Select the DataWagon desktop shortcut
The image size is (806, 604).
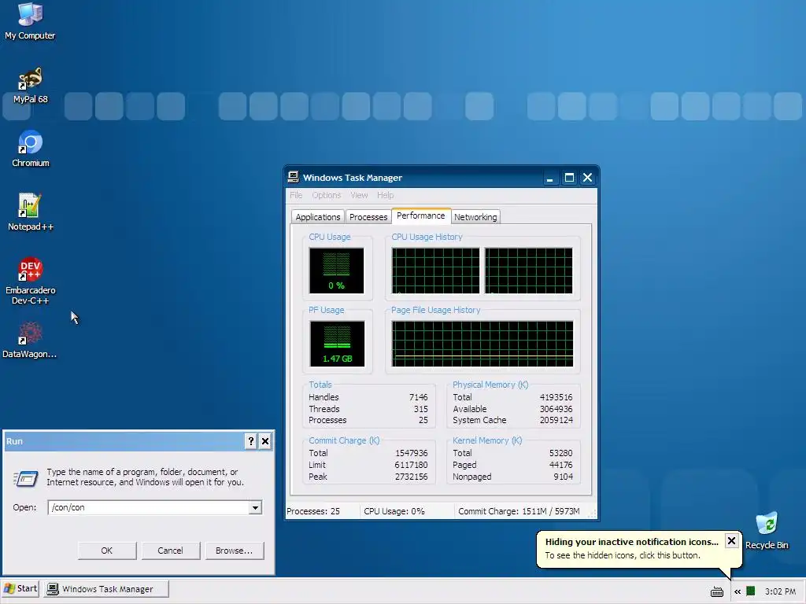click(x=30, y=340)
